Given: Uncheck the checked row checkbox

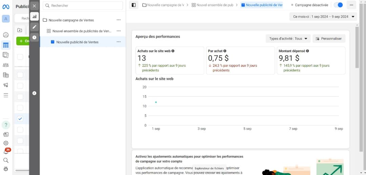Looking at the screenshot, I should click(x=20, y=119).
